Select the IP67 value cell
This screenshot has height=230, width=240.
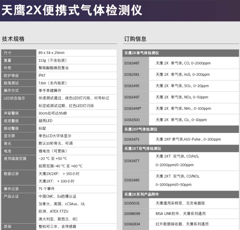coord(42,76)
